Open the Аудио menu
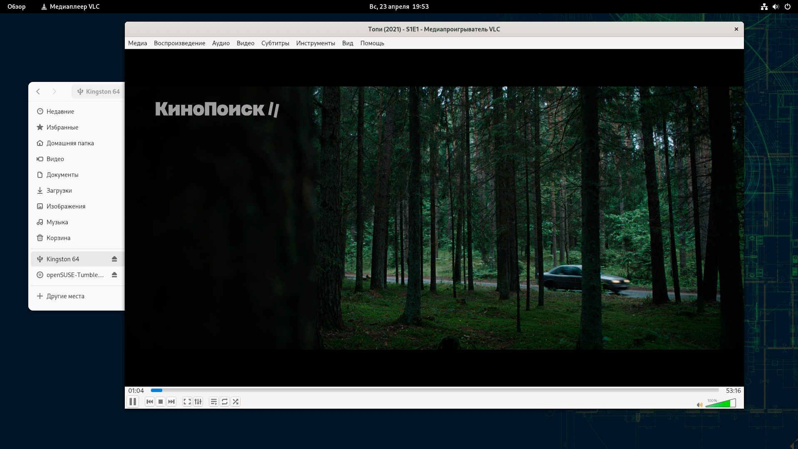Image resolution: width=798 pixels, height=449 pixels. tap(221, 43)
